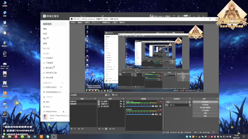248x139 pixels.
Task: Open 此电脑 desktop icon
Action: [5, 4]
